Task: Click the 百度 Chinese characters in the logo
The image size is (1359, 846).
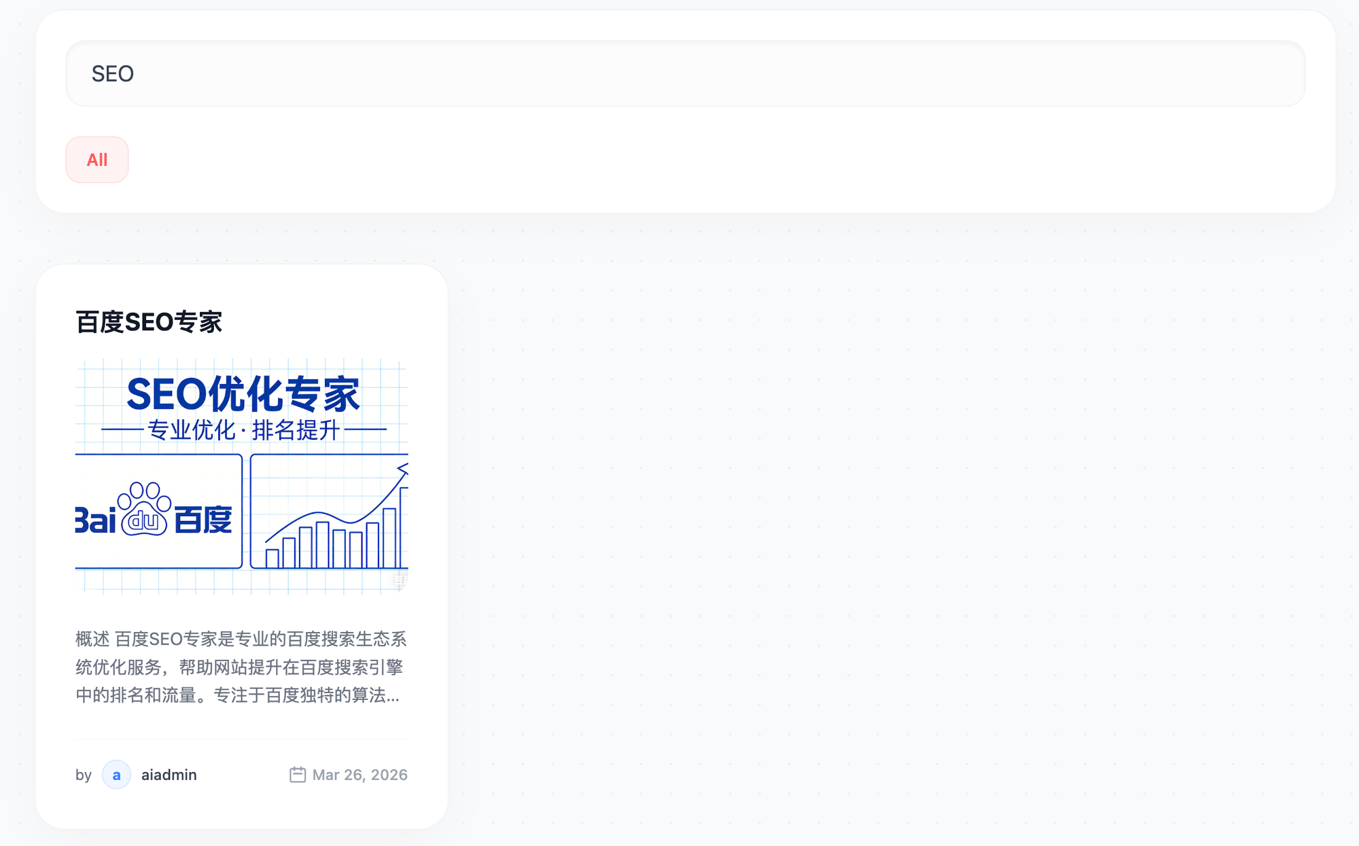Action: click(203, 520)
